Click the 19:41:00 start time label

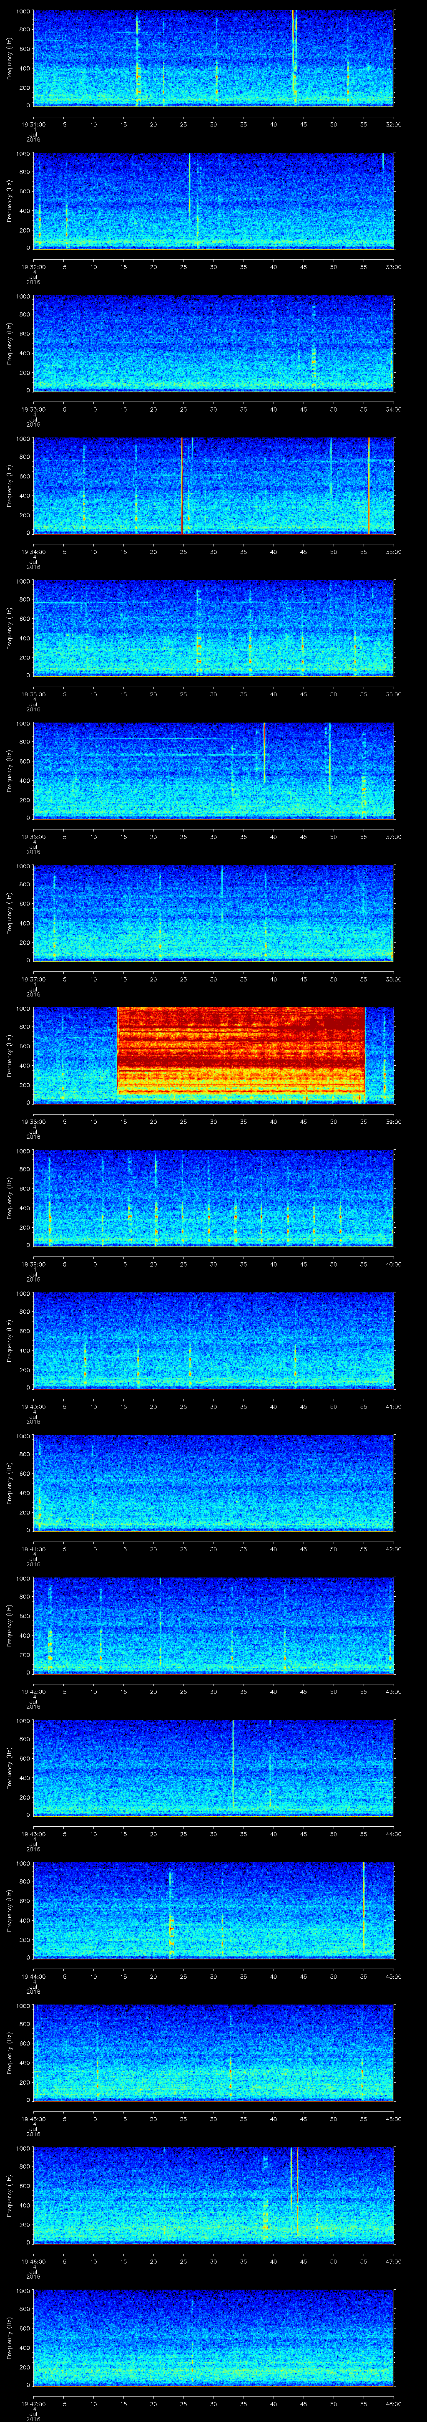[x=34, y=1549]
